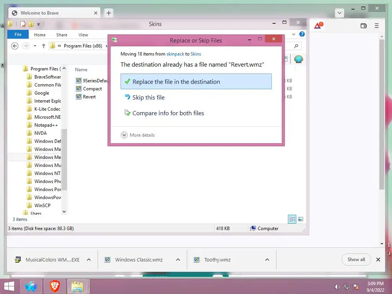The width and height of the screenshot is (392, 294).
Task: Click the New folder quick access icon
Action: (x=31, y=24)
